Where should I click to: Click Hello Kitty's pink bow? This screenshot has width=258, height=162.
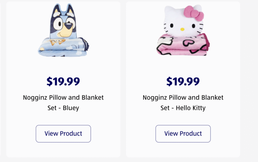tap(195, 13)
